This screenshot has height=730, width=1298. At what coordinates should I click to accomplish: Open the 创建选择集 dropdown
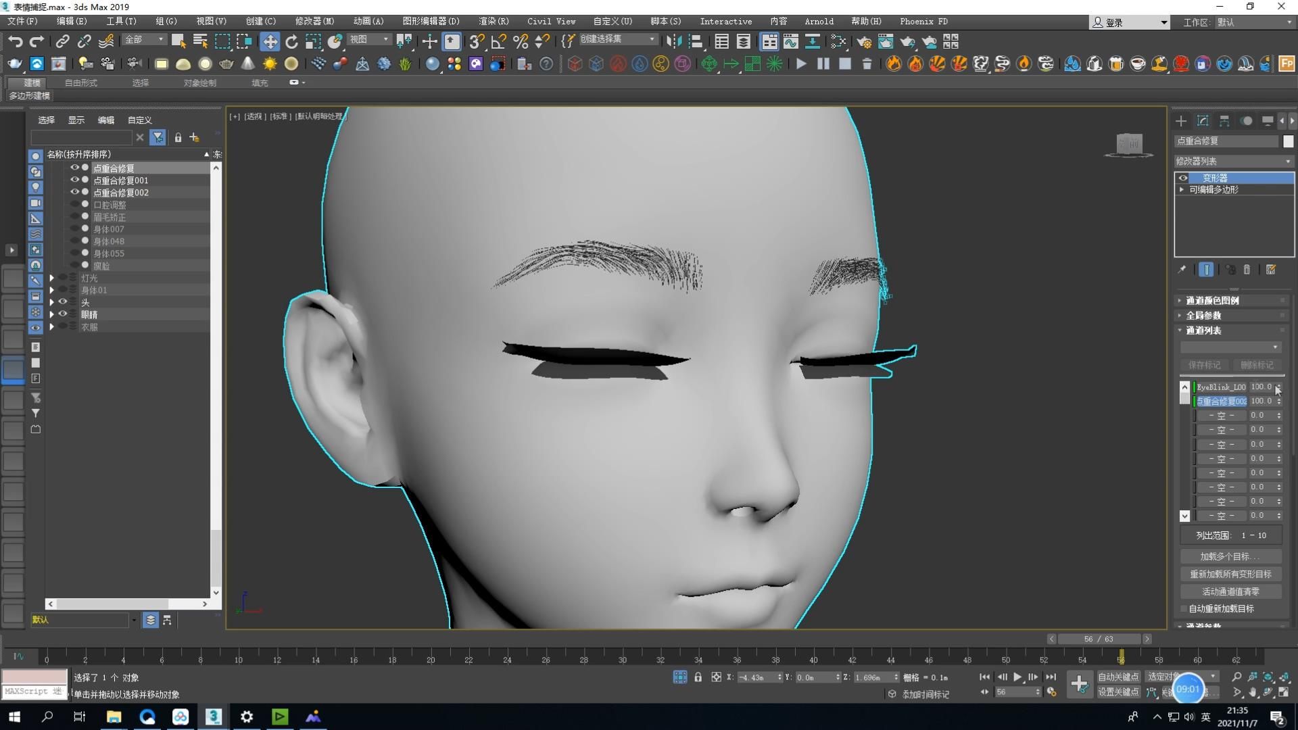tap(618, 40)
